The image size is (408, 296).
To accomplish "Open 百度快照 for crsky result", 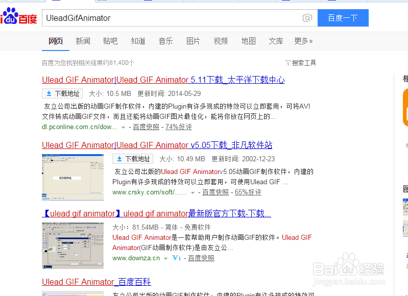I will tap(215, 192).
